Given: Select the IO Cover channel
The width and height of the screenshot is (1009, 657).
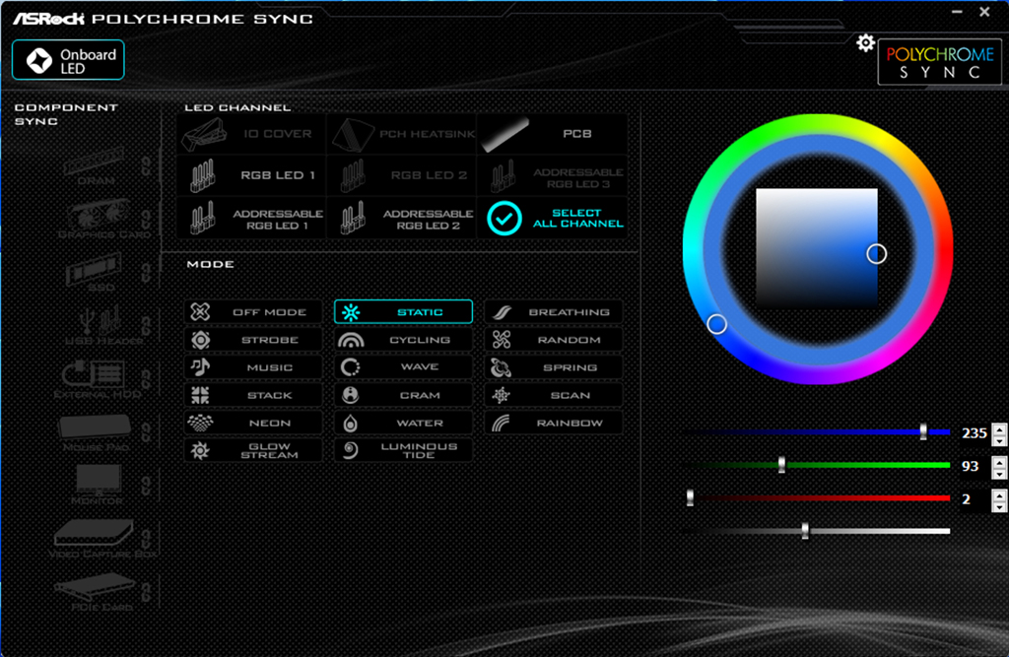Looking at the screenshot, I should pyautogui.click(x=251, y=134).
